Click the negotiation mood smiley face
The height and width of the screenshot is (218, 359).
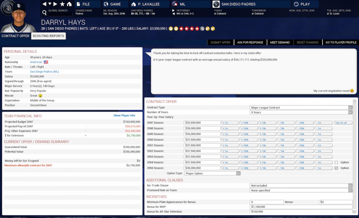point(352,91)
